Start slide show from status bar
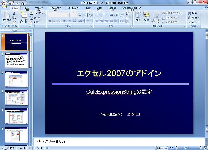 tap(166, 148)
